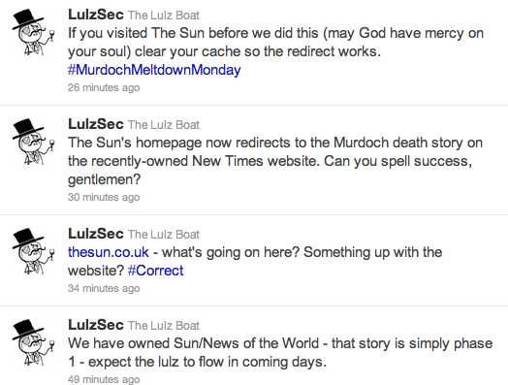Click 'The Lulz Boat' name on the third tweet
The width and height of the screenshot is (508, 385).
164,235
